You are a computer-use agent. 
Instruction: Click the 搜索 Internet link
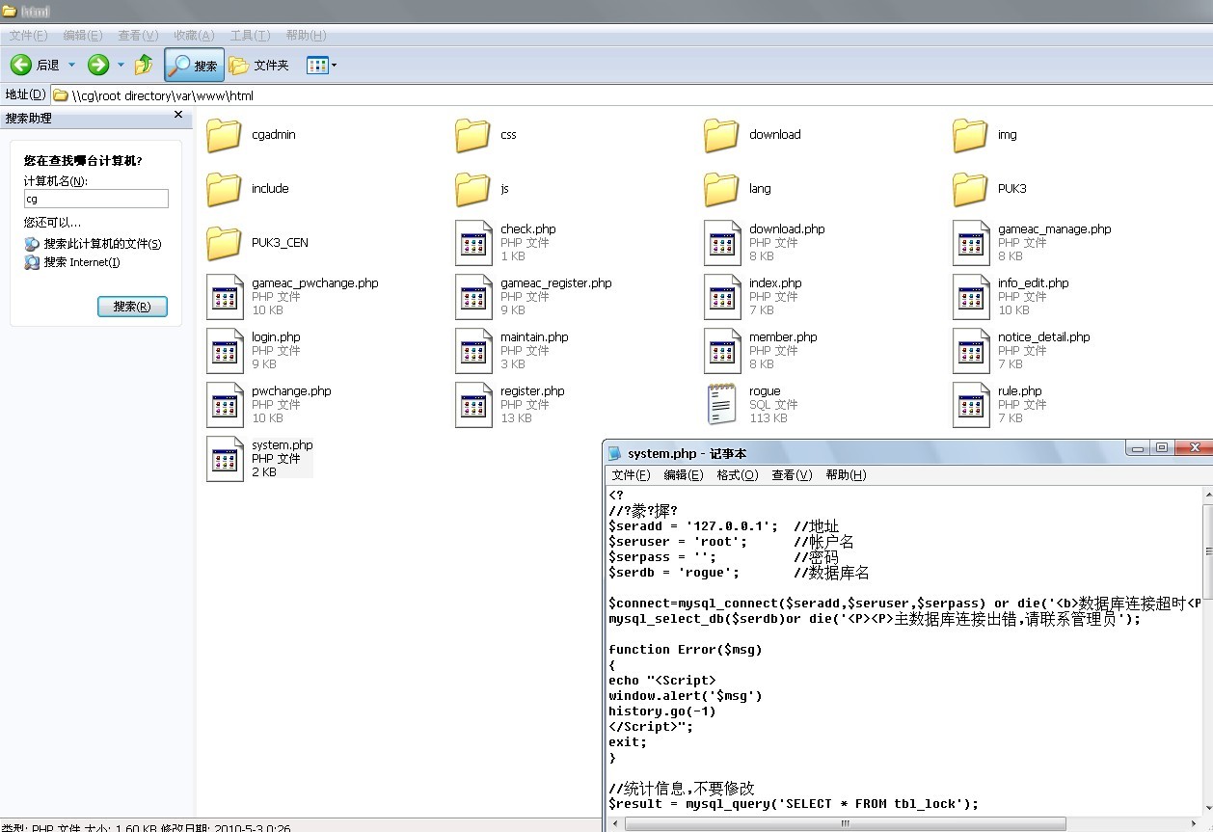pyautogui.click(x=82, y=262)
